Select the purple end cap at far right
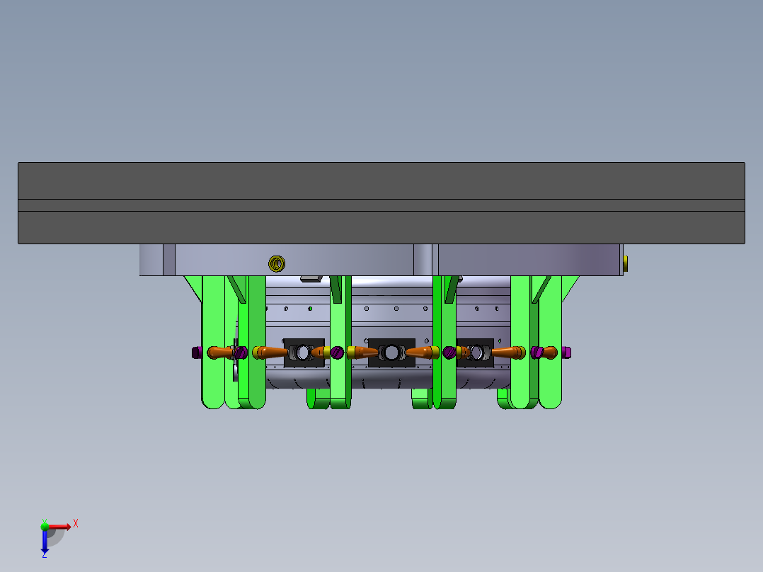The image size is (763, 572). (x=566, y=352)
